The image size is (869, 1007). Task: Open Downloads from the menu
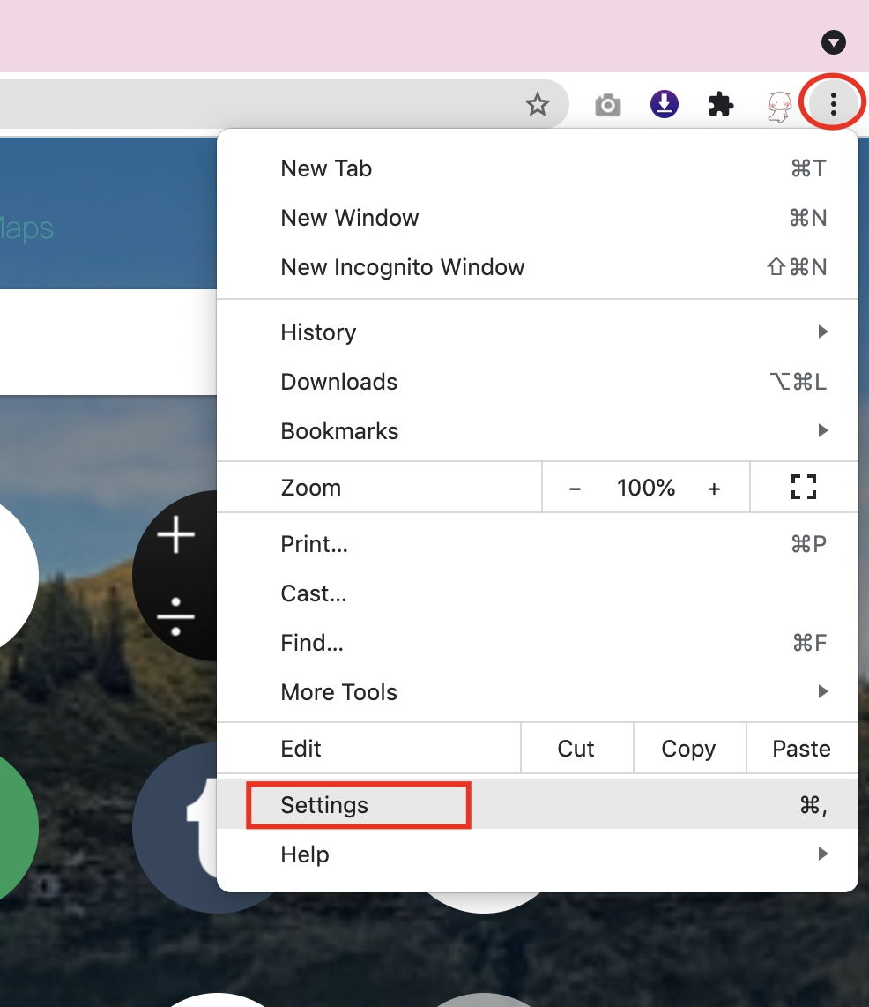(538, 382)
